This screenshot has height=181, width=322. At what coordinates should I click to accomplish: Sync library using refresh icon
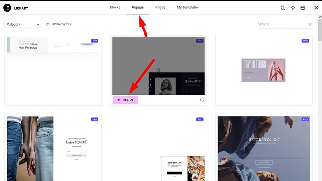click(x=293, y=8)
